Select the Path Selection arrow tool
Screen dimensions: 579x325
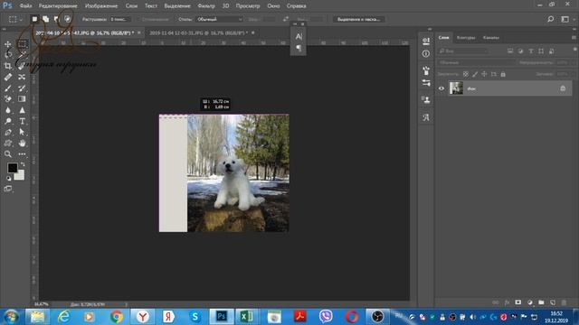[x=22, y=132]
